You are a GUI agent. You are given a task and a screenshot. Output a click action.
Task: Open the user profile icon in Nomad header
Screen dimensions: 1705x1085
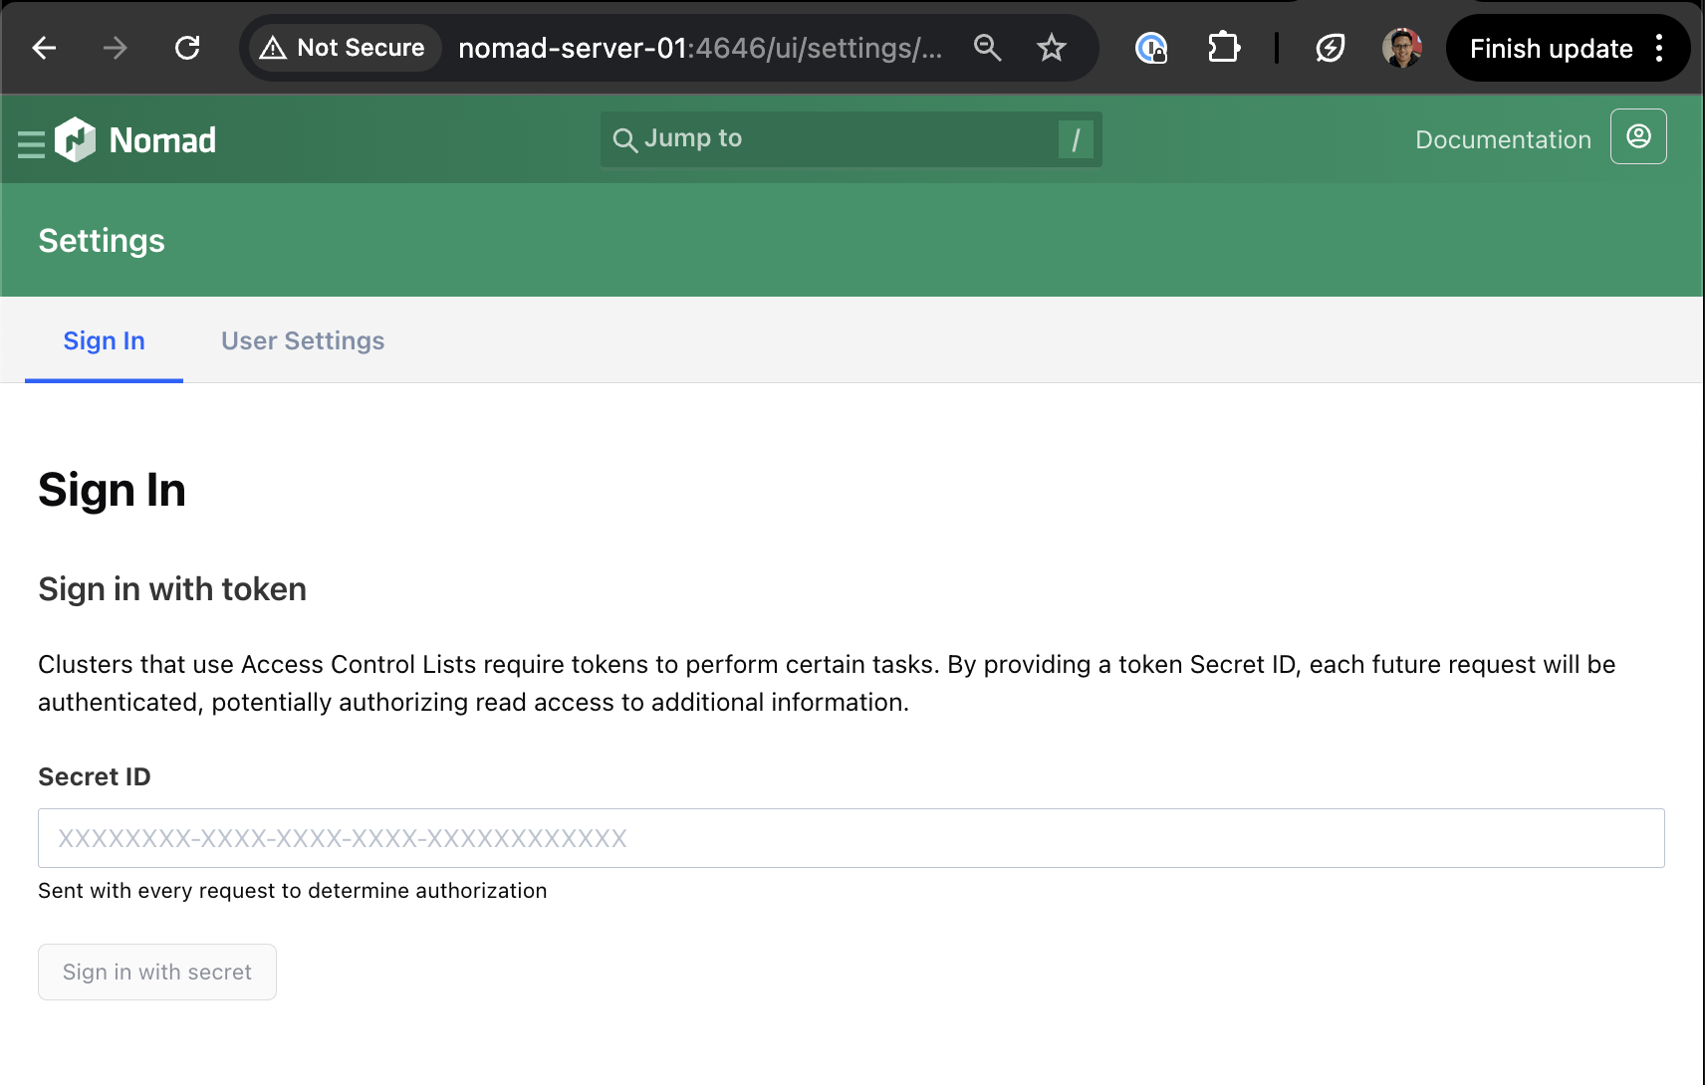tap(1638, 137)
